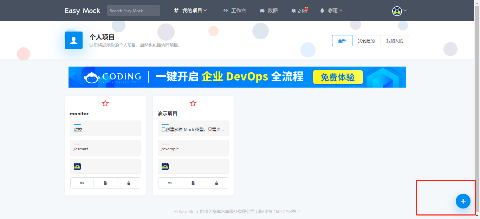Click the 数据 dashboard icon

pos(262,11)
